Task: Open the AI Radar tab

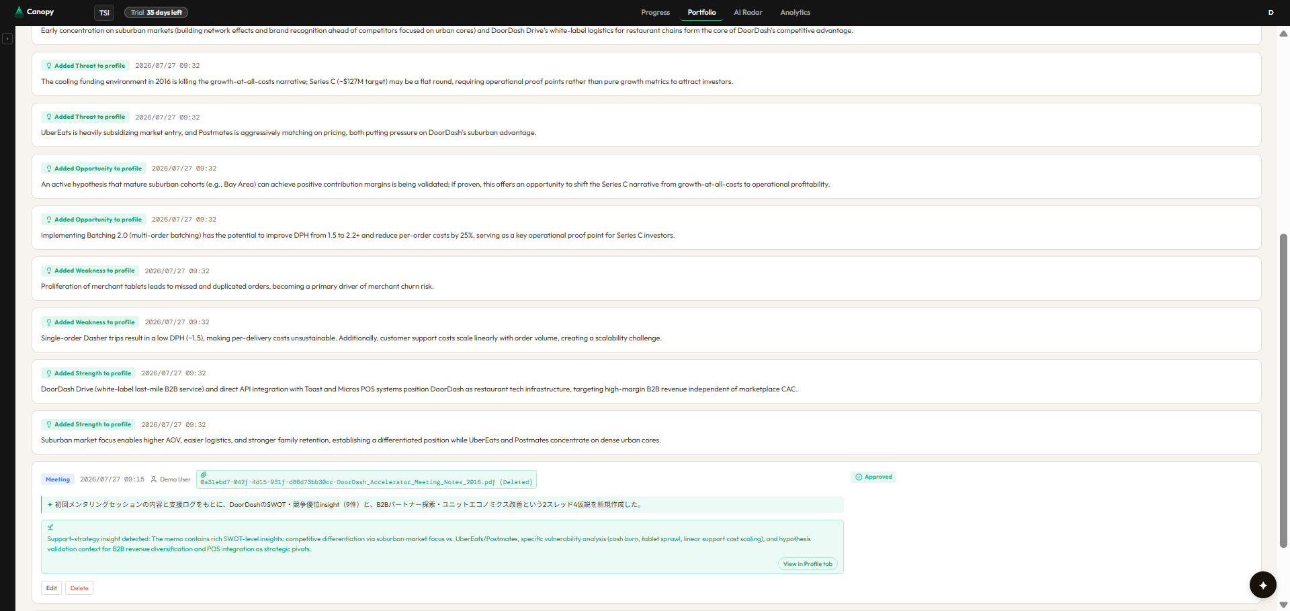Action: point(748,12)
